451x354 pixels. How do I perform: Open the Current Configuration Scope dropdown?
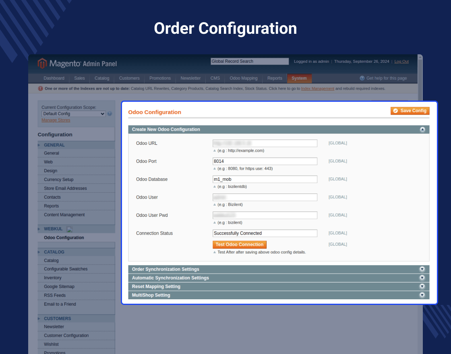coord(73,114)
